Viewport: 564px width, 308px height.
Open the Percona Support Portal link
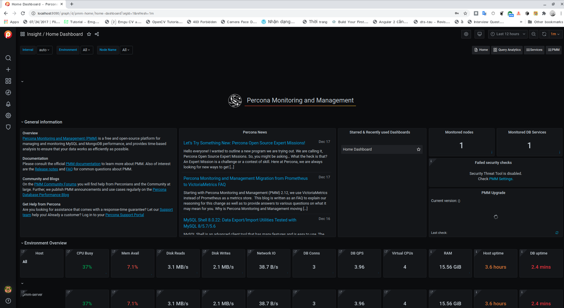[125, 215]
